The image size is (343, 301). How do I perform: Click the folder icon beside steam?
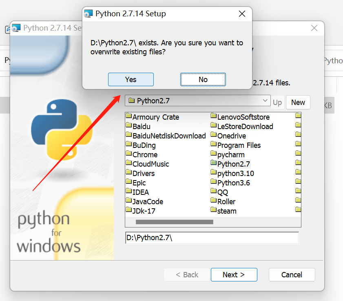coord(213,210)
